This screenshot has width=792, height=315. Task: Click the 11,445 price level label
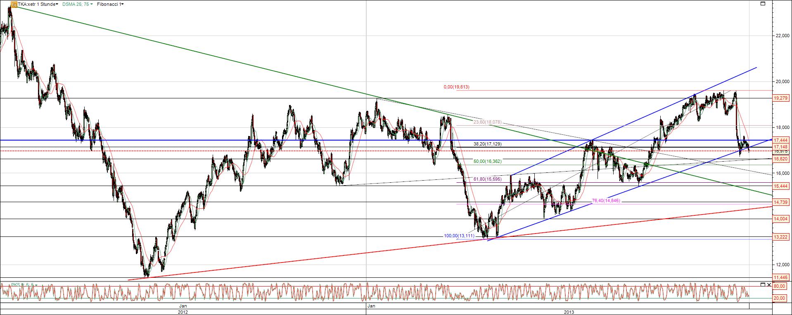781,277
